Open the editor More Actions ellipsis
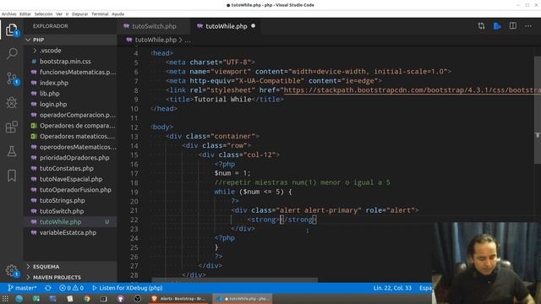 point(528,26)
